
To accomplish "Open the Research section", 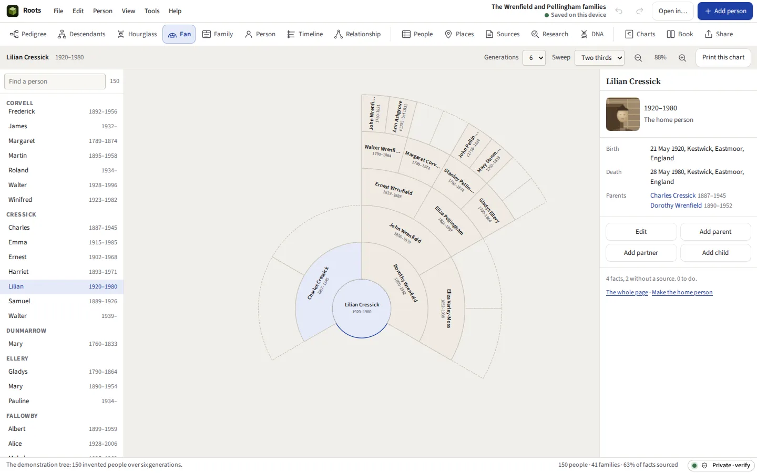I will tap(550, 34).
